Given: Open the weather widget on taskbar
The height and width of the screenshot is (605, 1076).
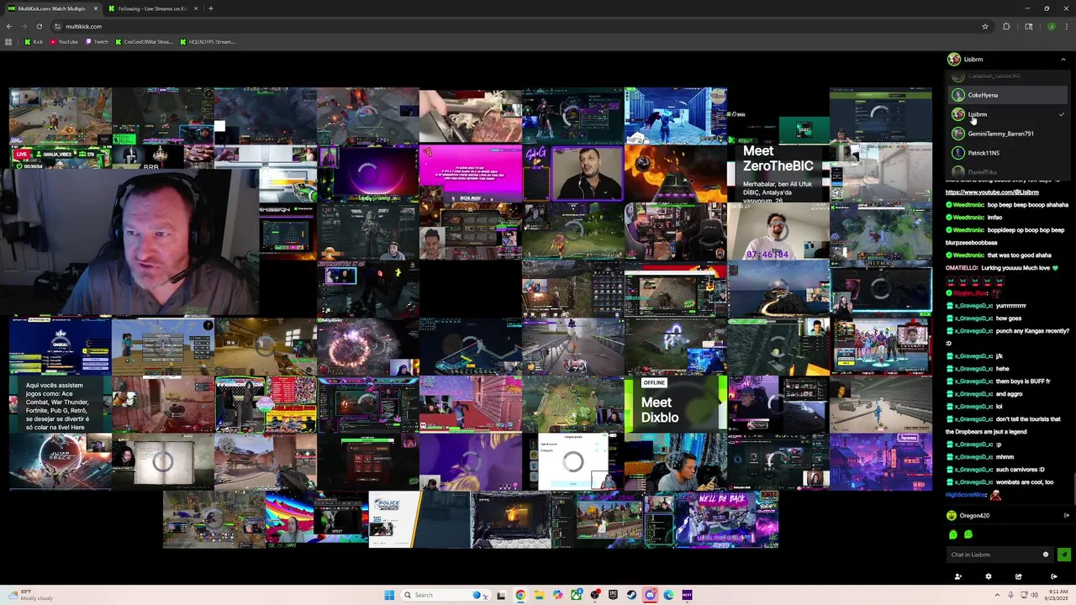Looking at the screenshot, I should click(x=30, y=595).
